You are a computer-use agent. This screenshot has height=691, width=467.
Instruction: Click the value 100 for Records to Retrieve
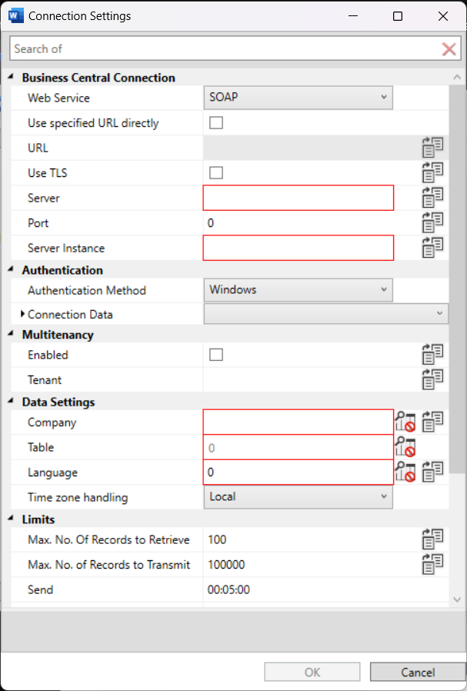tap(217, 539)
